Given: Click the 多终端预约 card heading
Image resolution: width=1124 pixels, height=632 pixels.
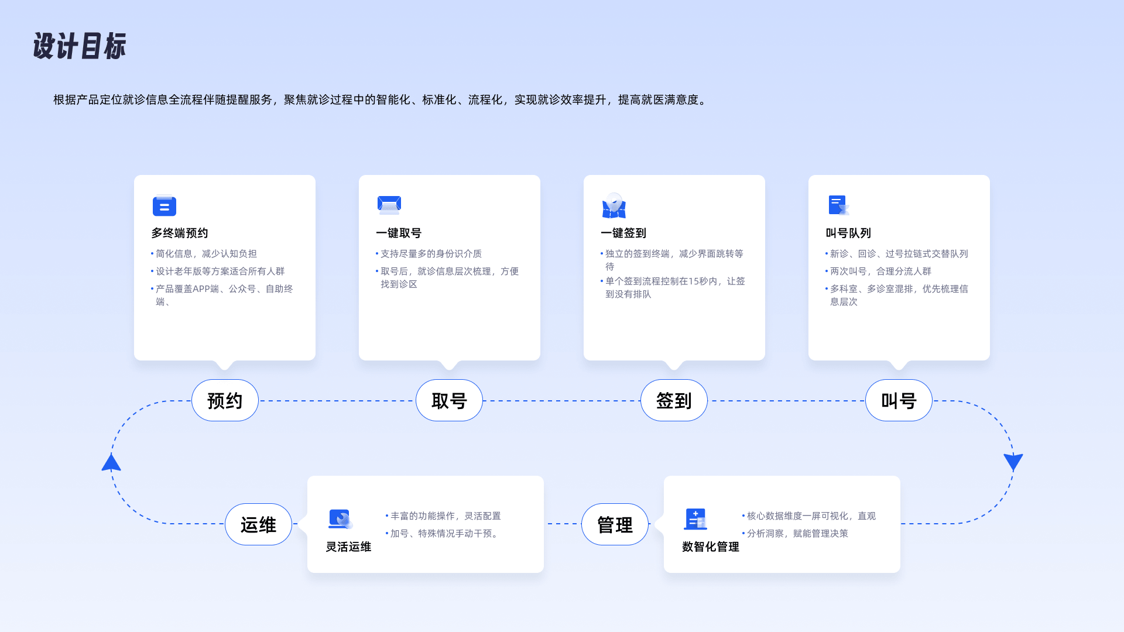Looking at the screenshot, I should [180, 233].
